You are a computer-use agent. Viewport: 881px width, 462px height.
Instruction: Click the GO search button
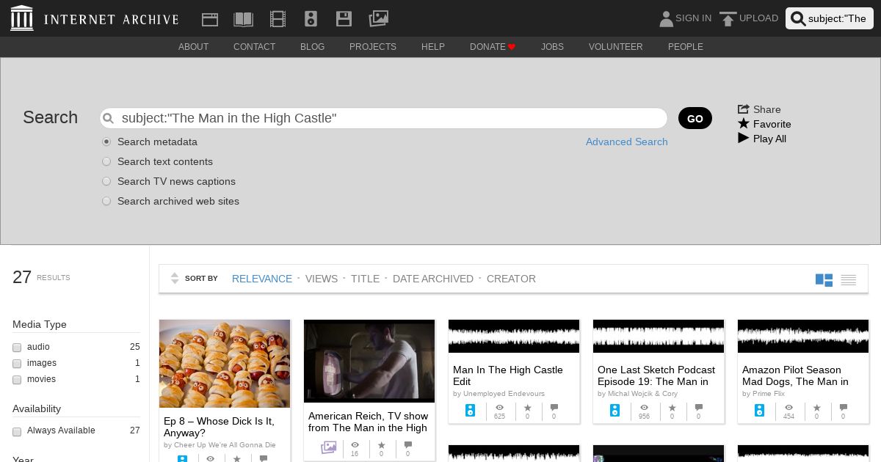[695, 118]
